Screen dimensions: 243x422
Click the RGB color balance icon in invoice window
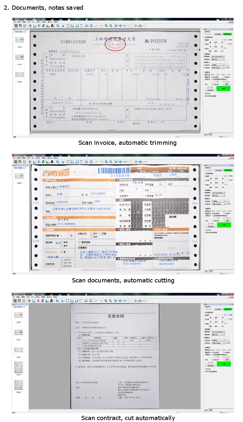(x=43, y=26)
